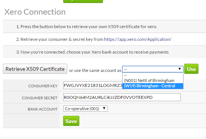Open the app.xero.com/Application link

pyautogui.click(x=138, y=39)
